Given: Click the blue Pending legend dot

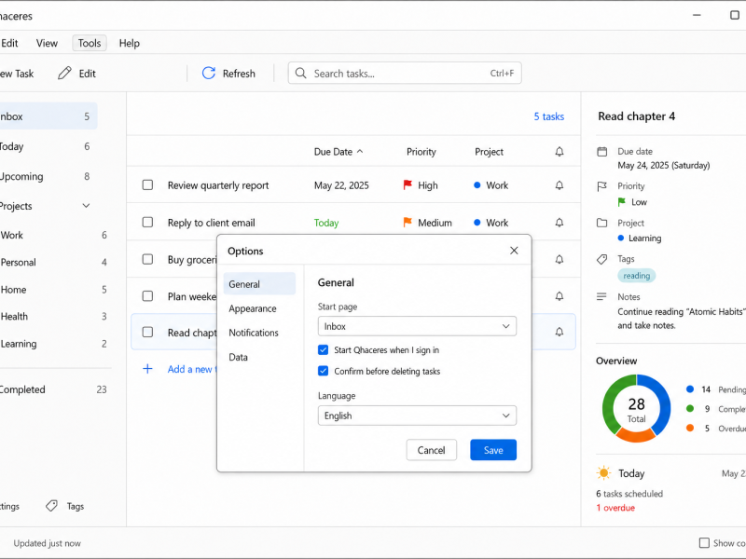Looking at the screenshot, I should [690, 389].
